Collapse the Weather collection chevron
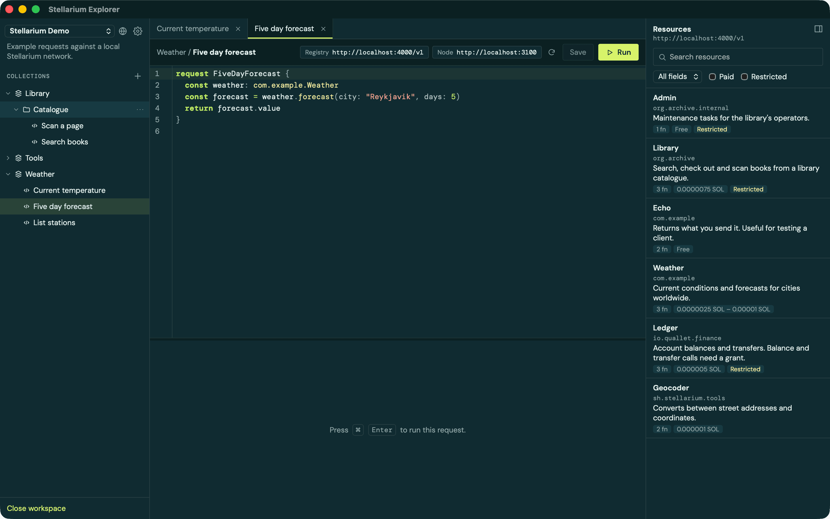Screen dimensions: 830x519 pyautogui.click(x=8, y=174)
